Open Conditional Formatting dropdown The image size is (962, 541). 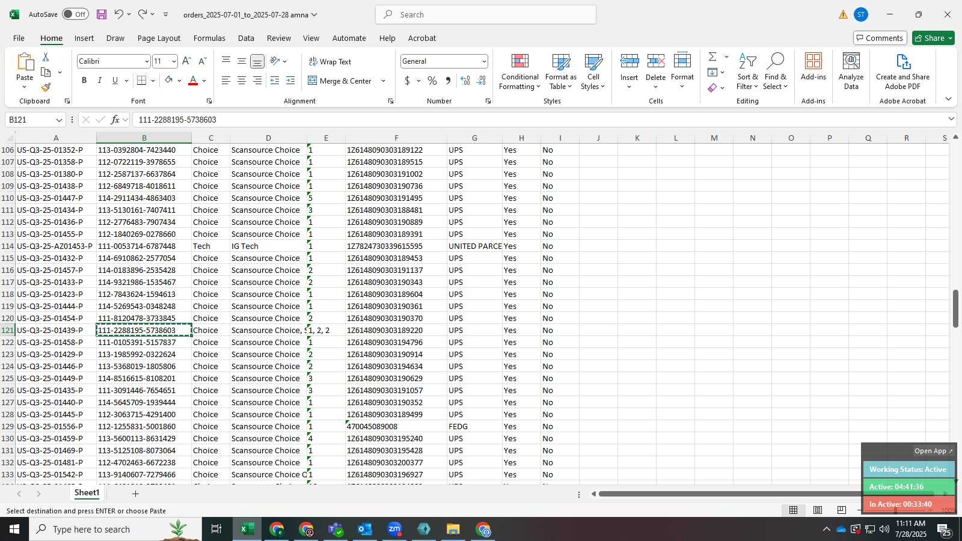519,71
